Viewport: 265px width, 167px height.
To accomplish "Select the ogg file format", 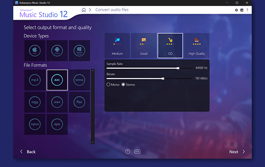I will [x=35, y=102].
